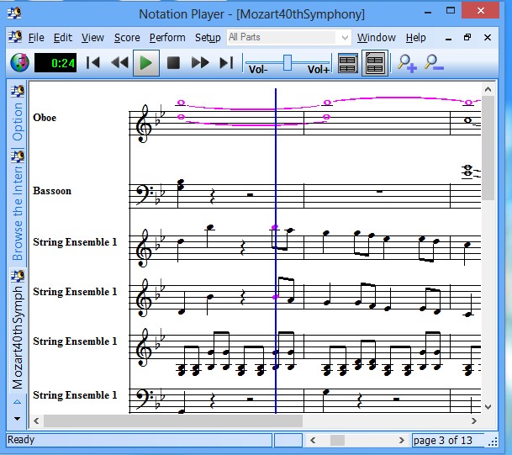Click the zoom out magnifier icon
The height and width of the screenshot is (455, 512).
pyautogui.click(x=433, y=62)
